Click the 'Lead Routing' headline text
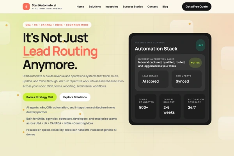Image resolution: width=234 pixels, height=156 pixels. [60, 51]
